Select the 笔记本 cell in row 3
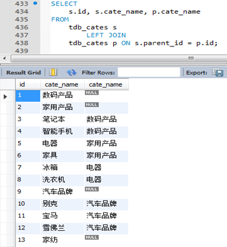The height and width of the screenshot is (247, 227). pyautogui.click(x=62, y=120)
